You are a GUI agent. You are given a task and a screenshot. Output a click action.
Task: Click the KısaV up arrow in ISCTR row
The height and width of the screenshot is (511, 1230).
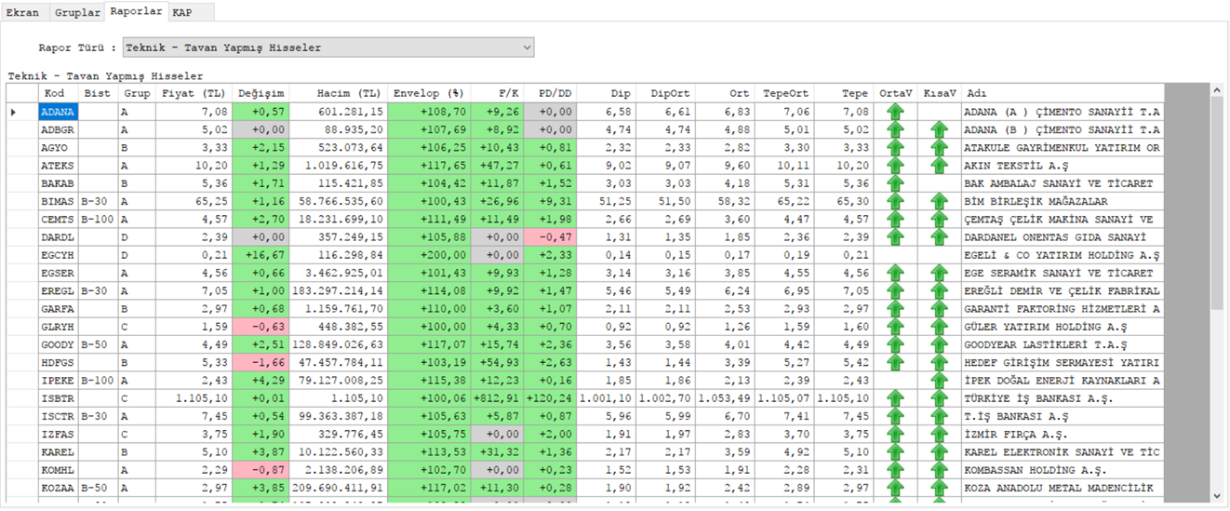click(x=939, y=416)
